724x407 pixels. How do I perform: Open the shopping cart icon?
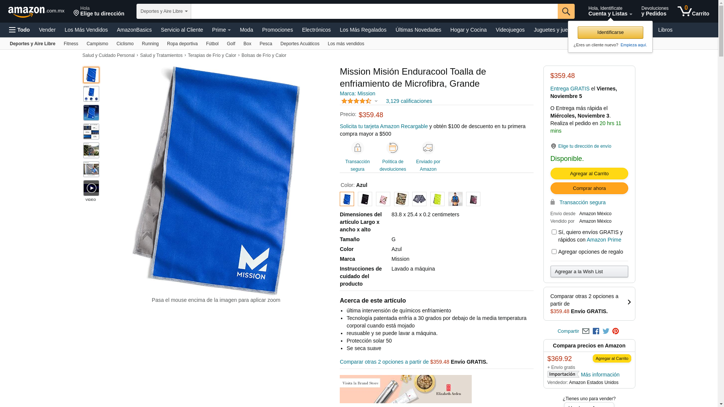pyautogui.click(x=693, y=11)
